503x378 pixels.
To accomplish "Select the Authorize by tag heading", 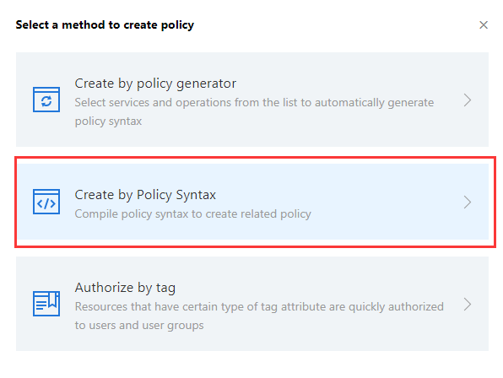I will tap(125, 288).
